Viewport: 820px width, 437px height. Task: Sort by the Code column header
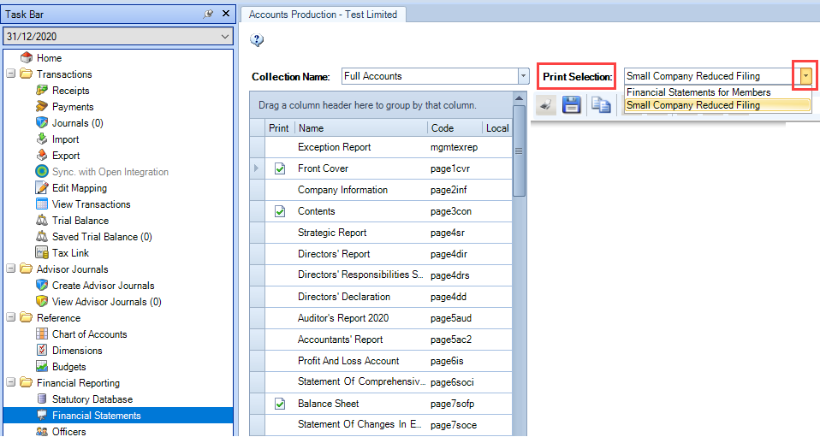coord(455,128)
